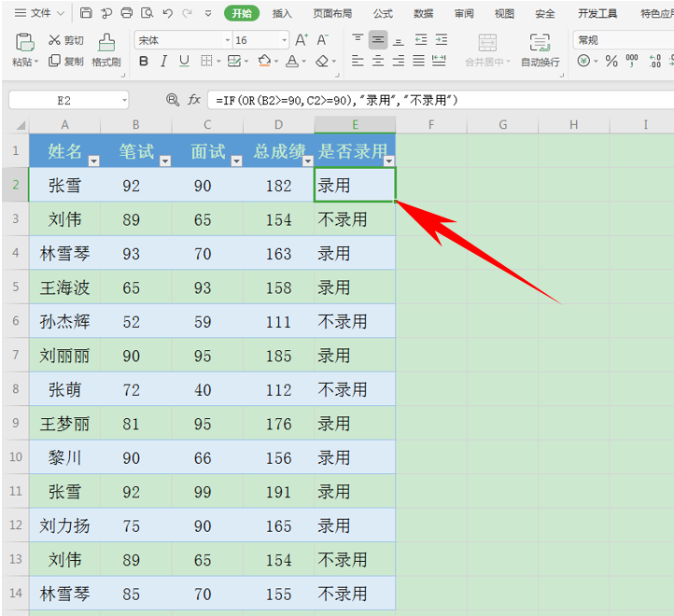Toggle underline formatting
Image resolution: width=674 pixels, height=616 pixels.
pos(184,61)
